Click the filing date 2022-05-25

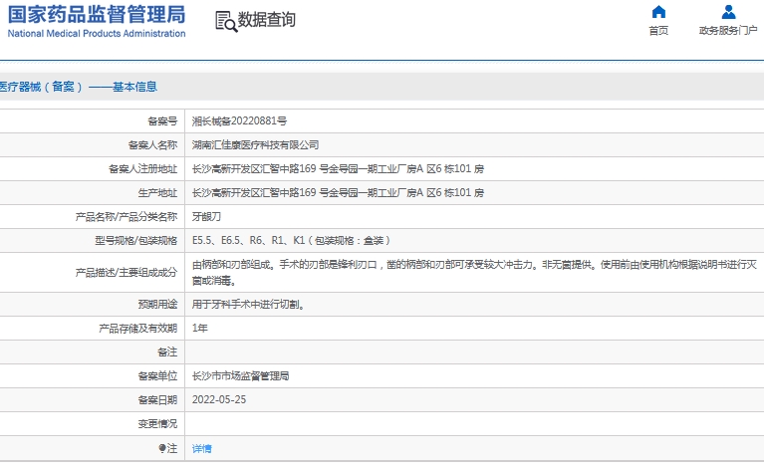(219, 400)
